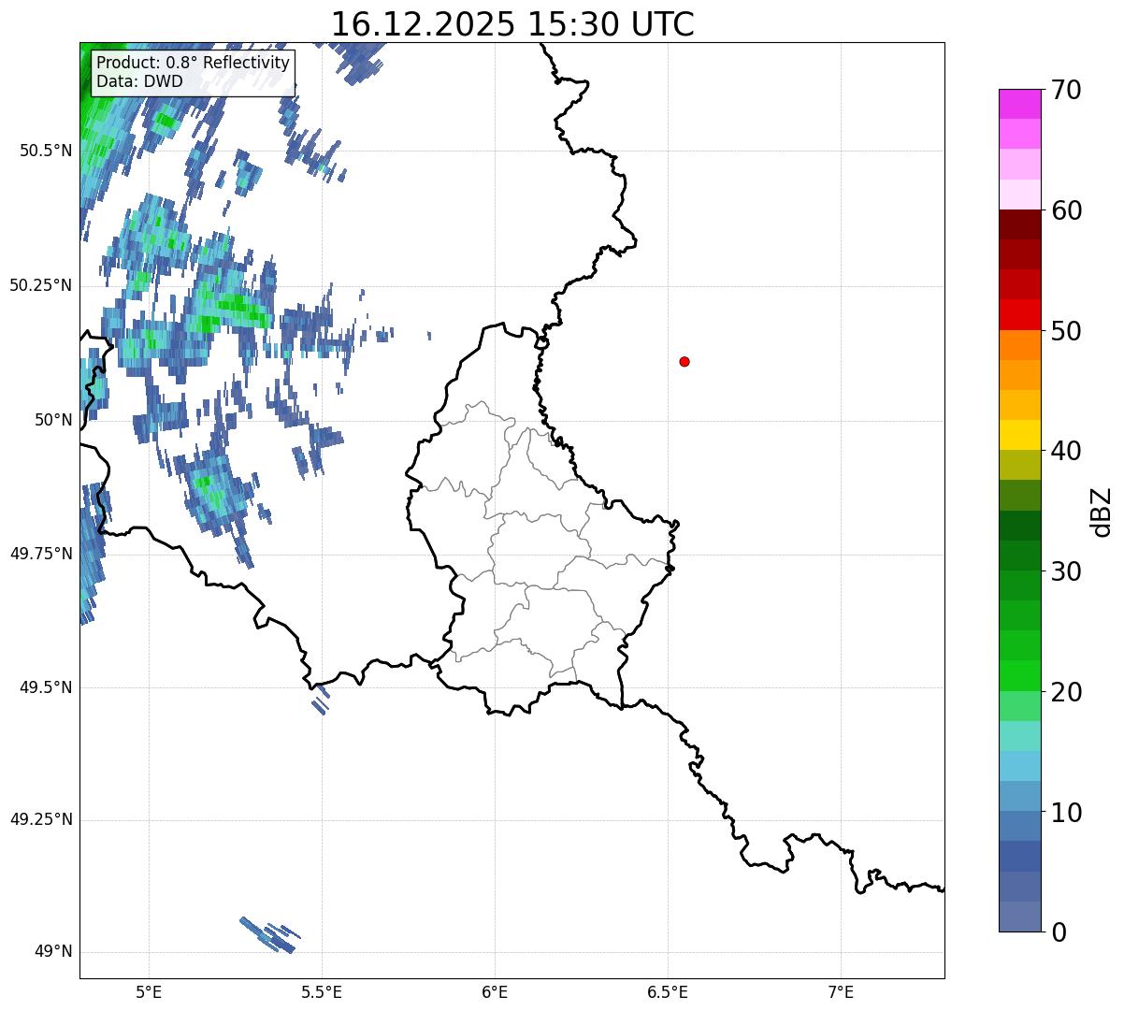This screenshot has width=1124, height=1011.
Task: Click the colorbar tick label '20'
Action: (1065, 692)
